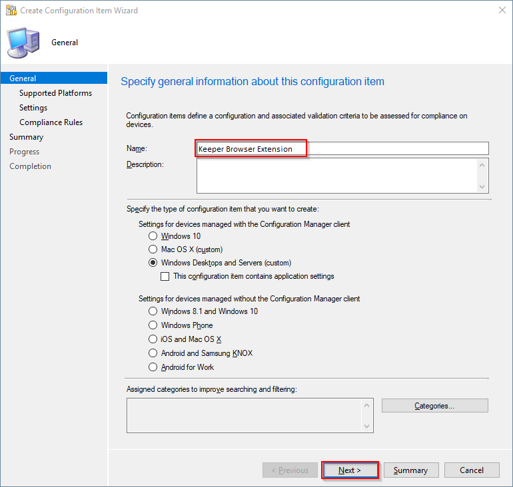Go to Settings step in sidebar
The image size is (513, 487).
point(33,108)
